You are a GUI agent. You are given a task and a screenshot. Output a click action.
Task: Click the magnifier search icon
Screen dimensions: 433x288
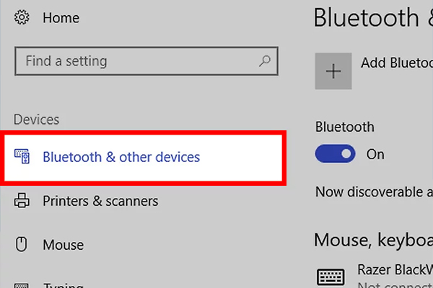coord(265,61)
